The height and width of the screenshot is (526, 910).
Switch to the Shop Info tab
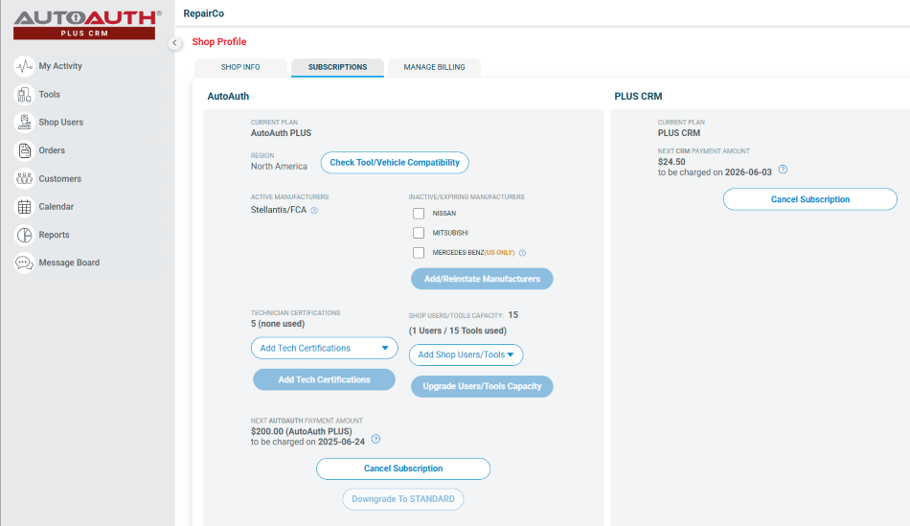240,67
